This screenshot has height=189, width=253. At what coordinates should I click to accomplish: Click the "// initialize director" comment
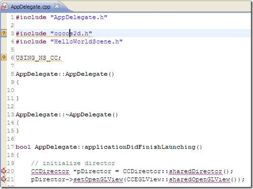[73, 163]
